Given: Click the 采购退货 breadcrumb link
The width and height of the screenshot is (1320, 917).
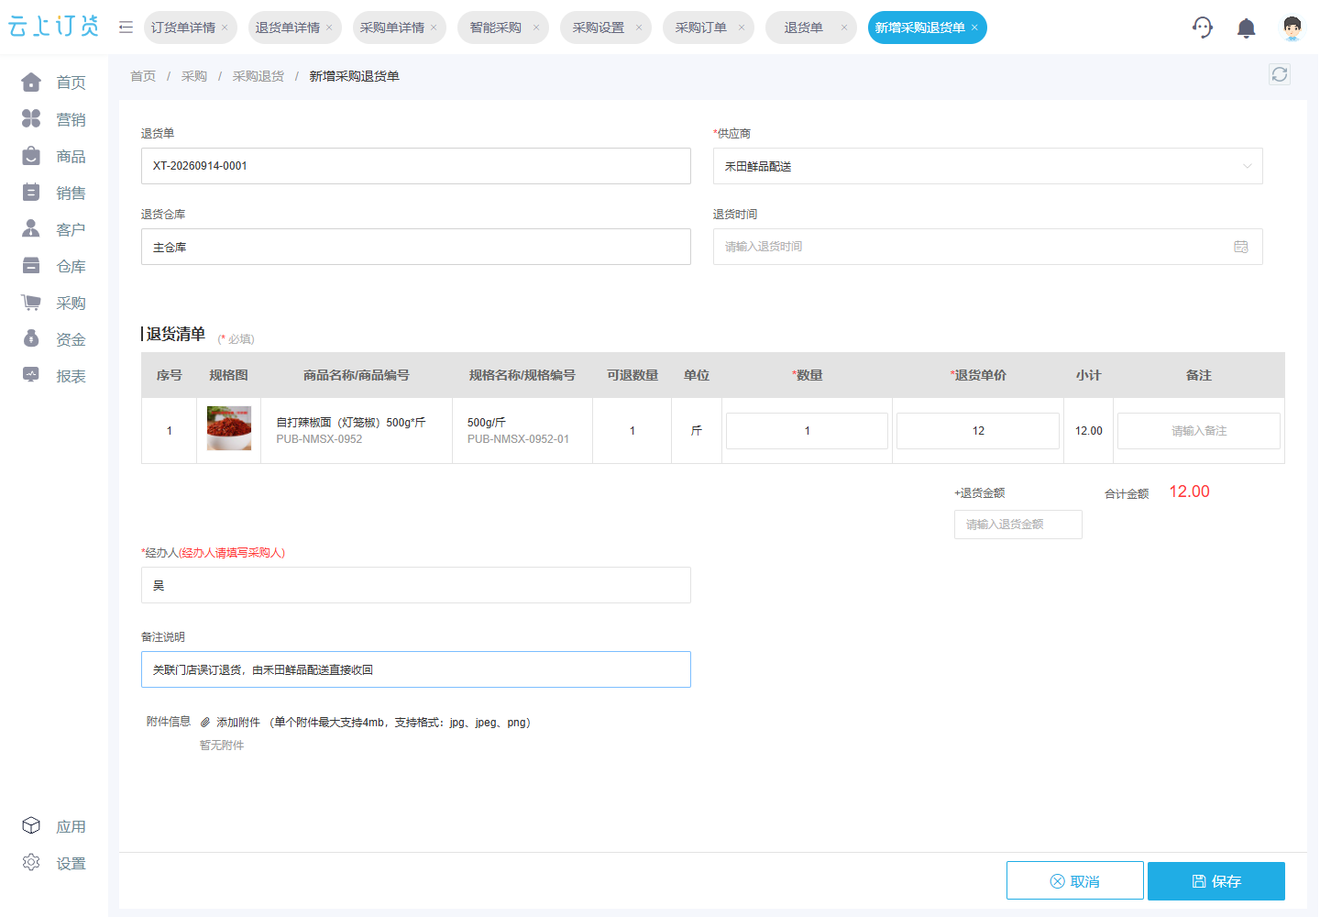Looking at the screenshot, I should tap(258, 76).
